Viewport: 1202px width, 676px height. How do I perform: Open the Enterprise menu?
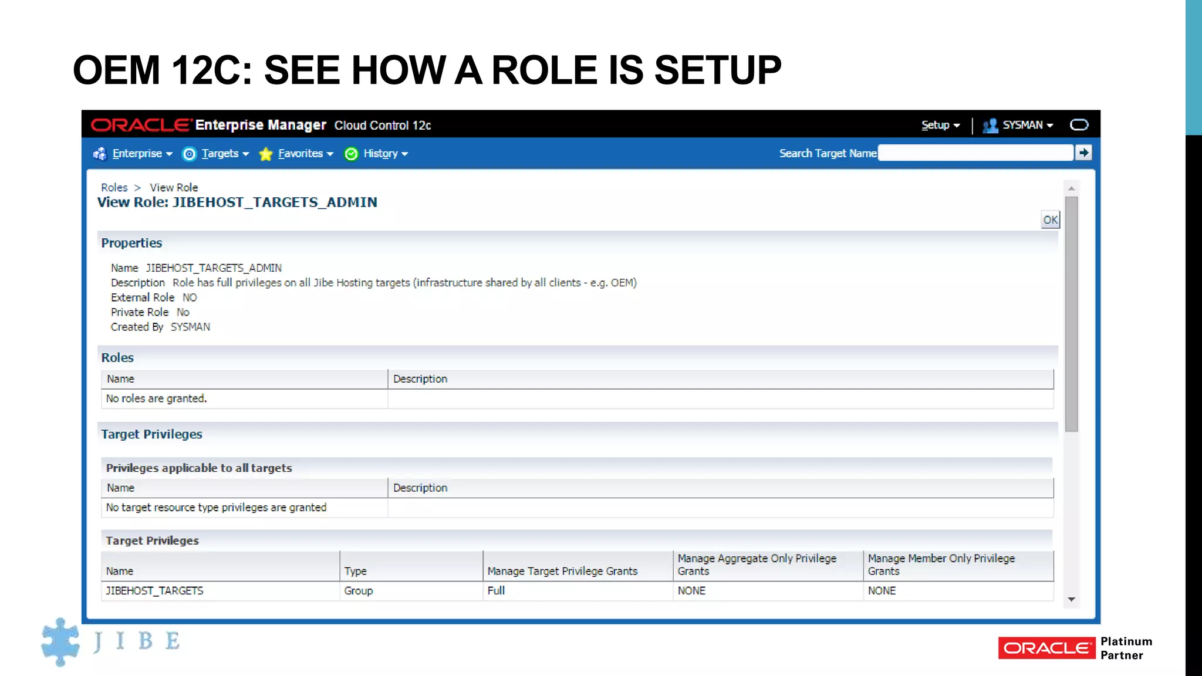click(142, 154)
